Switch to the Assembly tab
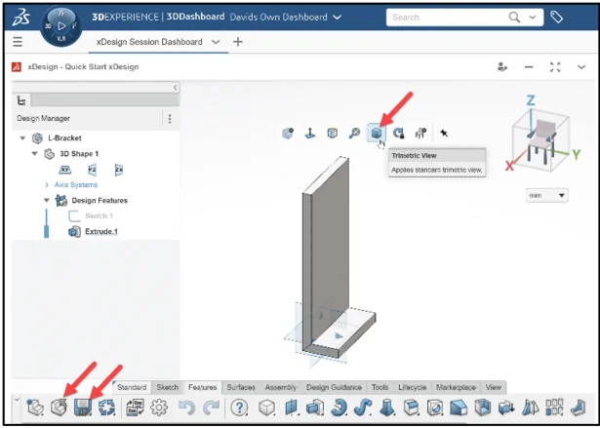 point(281,387)
